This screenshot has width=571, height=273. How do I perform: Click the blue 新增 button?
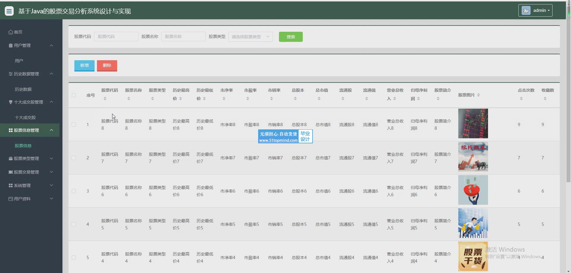(x=84, y=66)
